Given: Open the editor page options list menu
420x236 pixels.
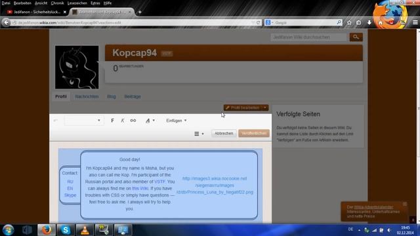Looking at the screenshot, I should tap(199, 134).
